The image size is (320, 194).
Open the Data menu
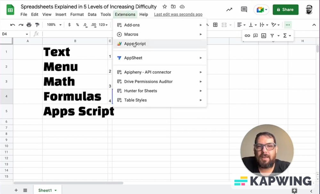pos(92,14)
